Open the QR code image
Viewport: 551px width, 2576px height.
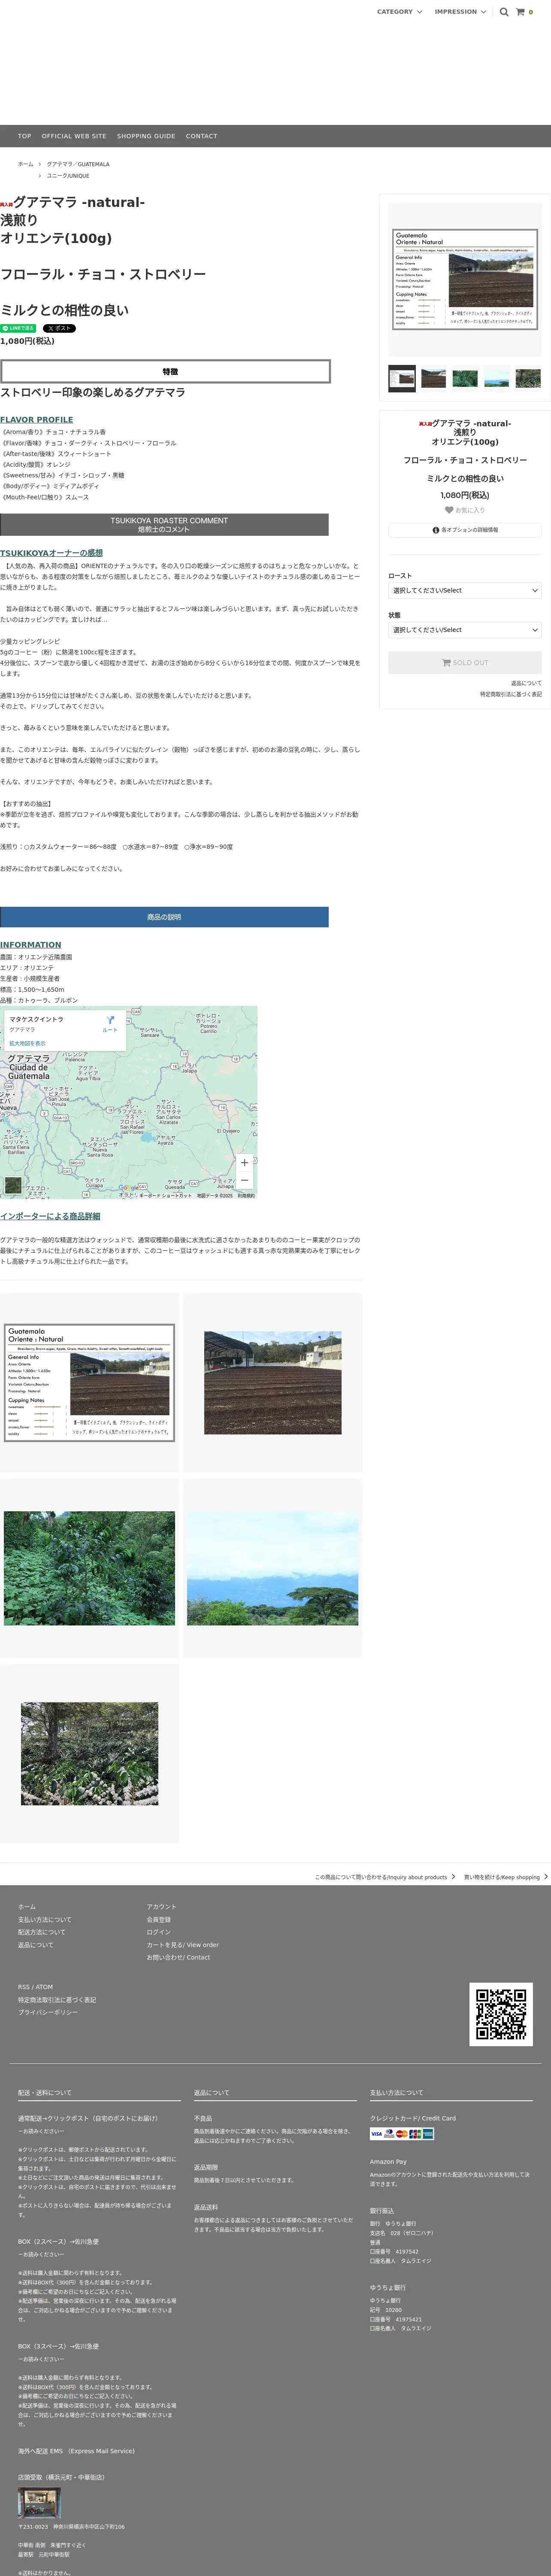coord(501,2015)
